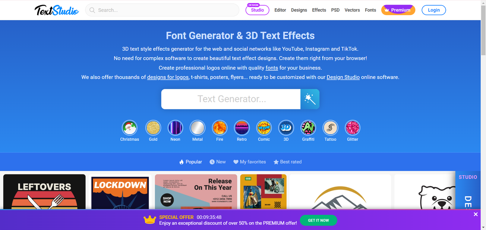Click the Login button
The image size is (486, 230).
pyautogui.click(x=434, y=10)
